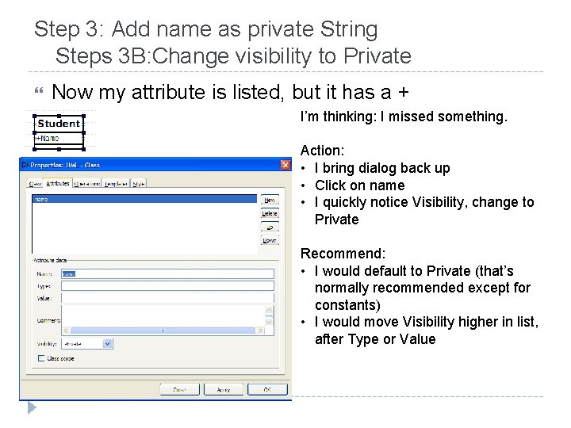Click the Properties dialog title bar icon
This screenshot has height=428, width=571.
pyautogui.click(x=25, y=165)
